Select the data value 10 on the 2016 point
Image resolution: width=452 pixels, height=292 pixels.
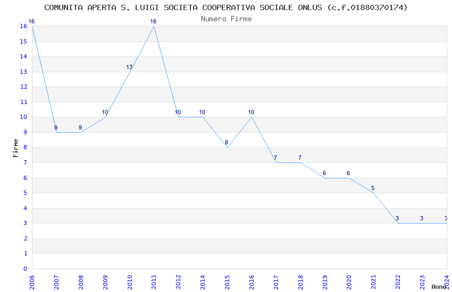click(x=251, y=112)
